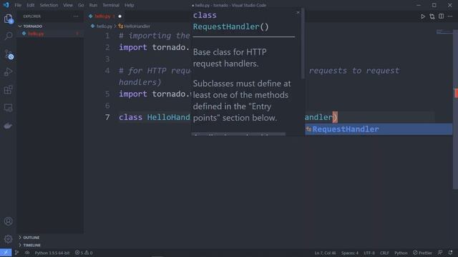Open the Accounts menu icon
458x257 pixels.
(8, 221)
